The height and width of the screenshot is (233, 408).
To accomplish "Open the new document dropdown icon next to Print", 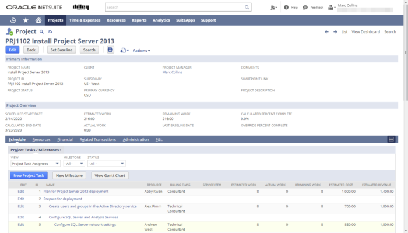I will 124,50.
